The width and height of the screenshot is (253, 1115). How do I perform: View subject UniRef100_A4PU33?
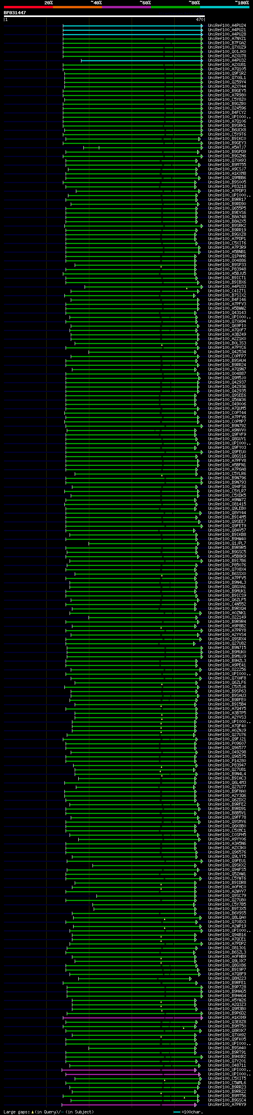227,286
